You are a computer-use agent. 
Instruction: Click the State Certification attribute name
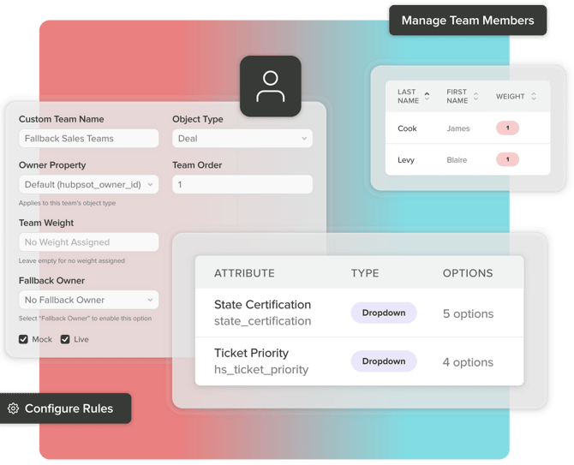tap(262, 305)
